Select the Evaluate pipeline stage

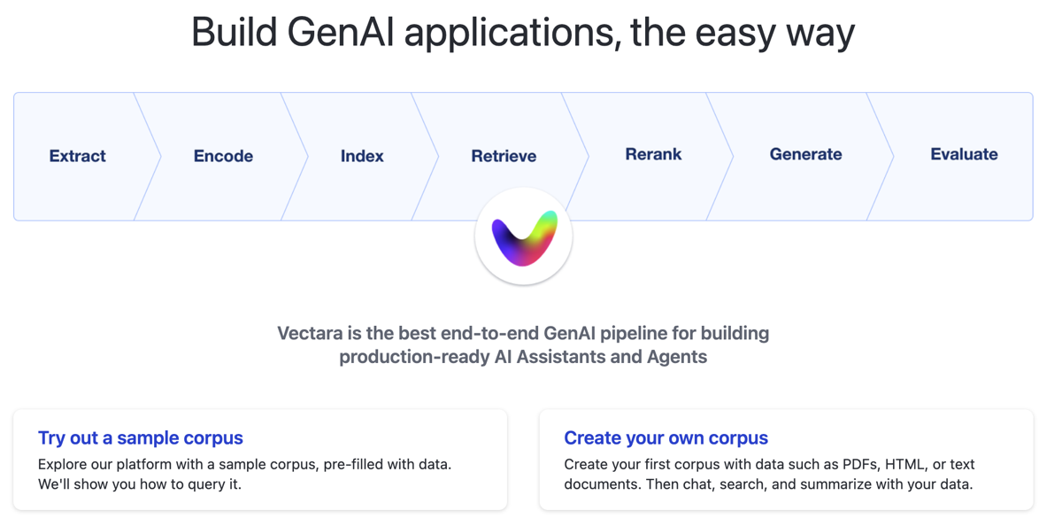coord(965,154)
